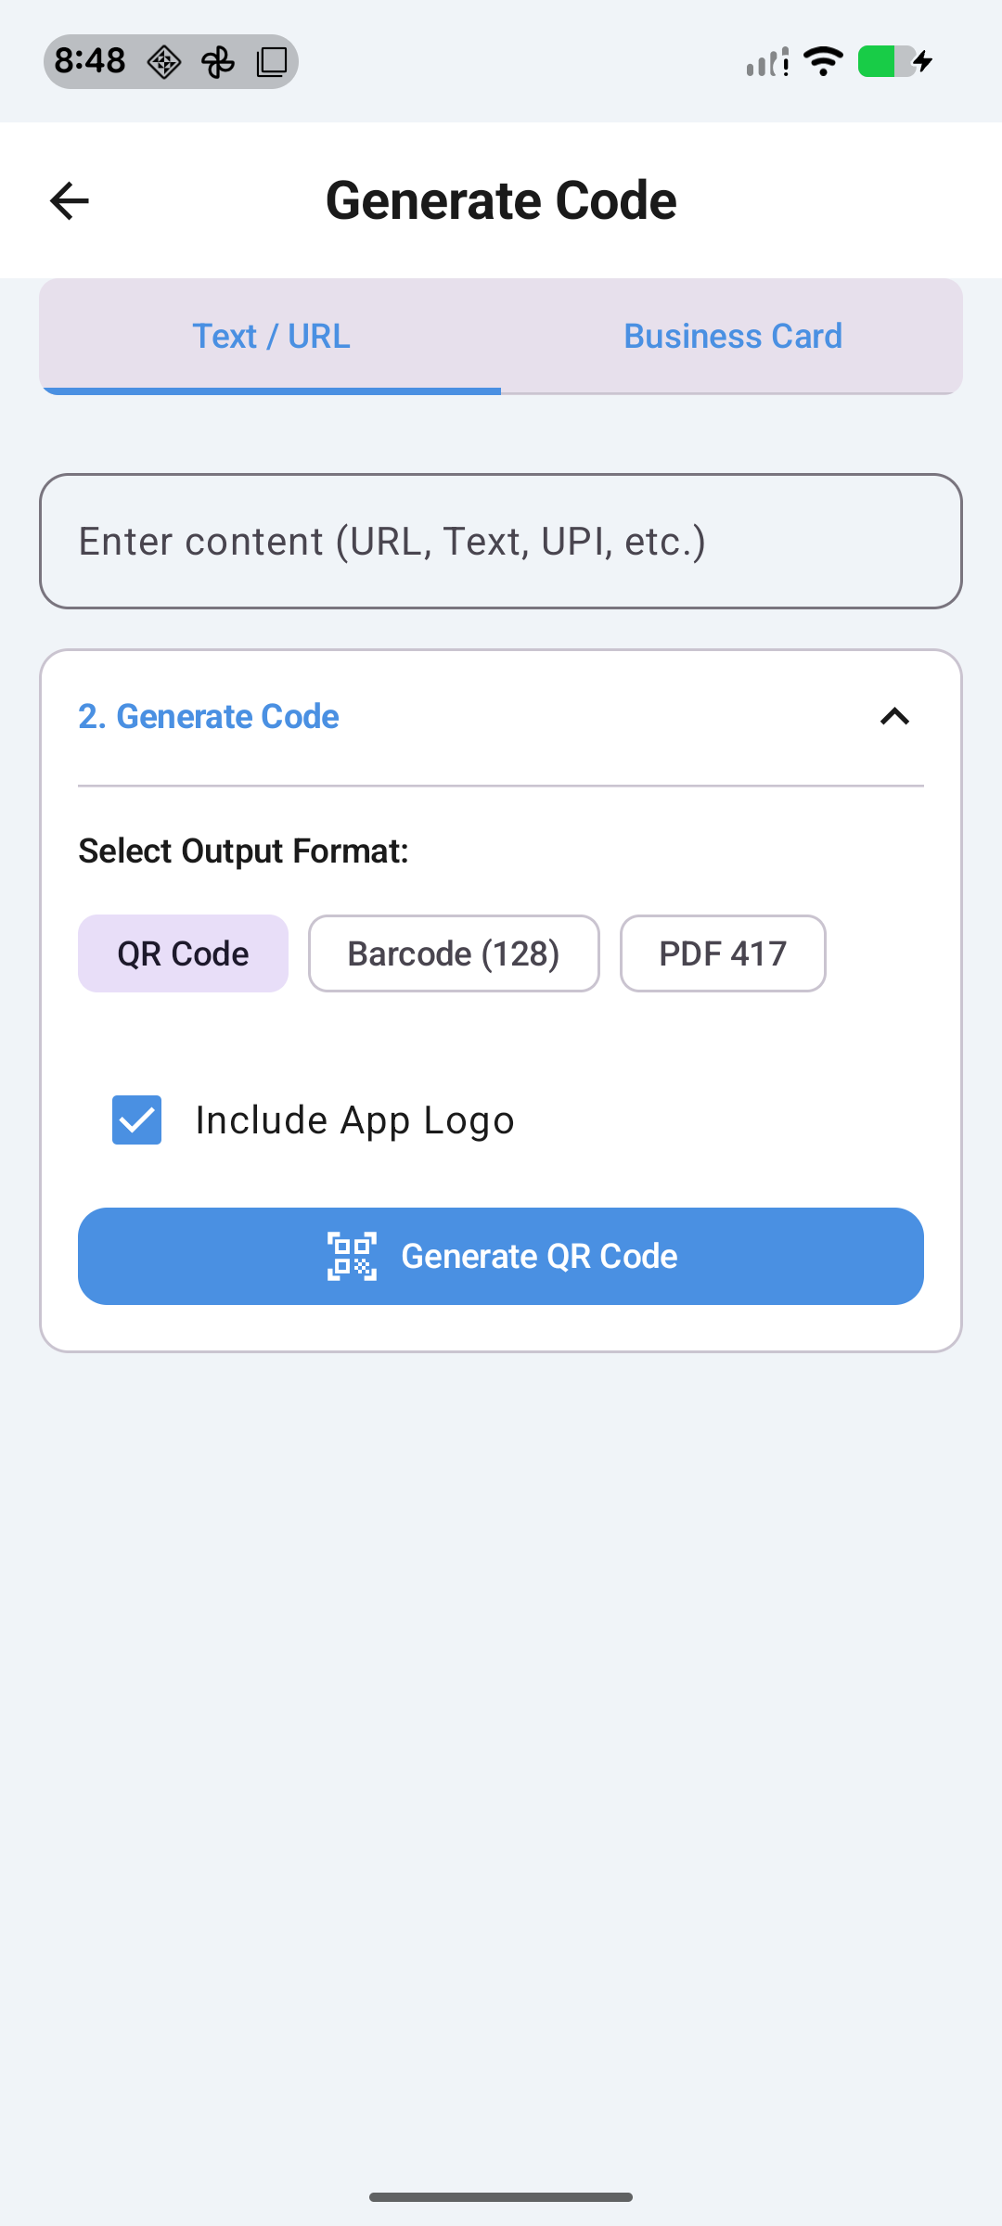Screen dimensions: 1002x2226
Task: Open the Business Card tab
Action: [x=733, y=336]
